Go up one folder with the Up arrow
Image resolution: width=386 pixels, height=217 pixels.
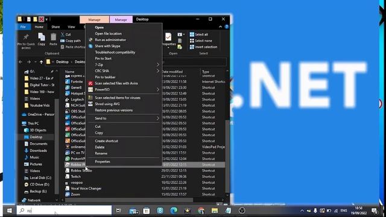41,62
